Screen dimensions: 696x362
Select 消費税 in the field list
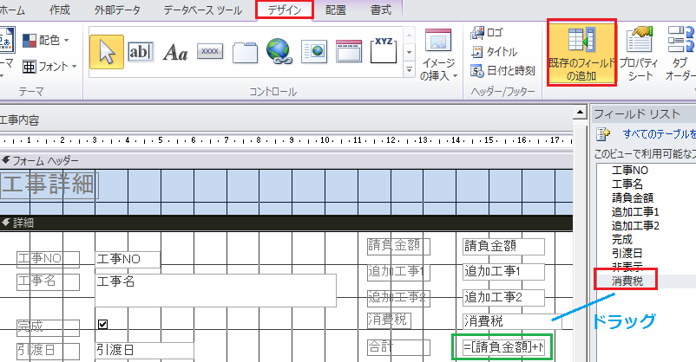(627, 281)
